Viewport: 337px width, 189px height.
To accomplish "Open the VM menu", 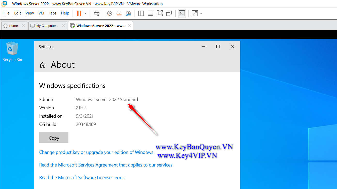I will point(41,13).
